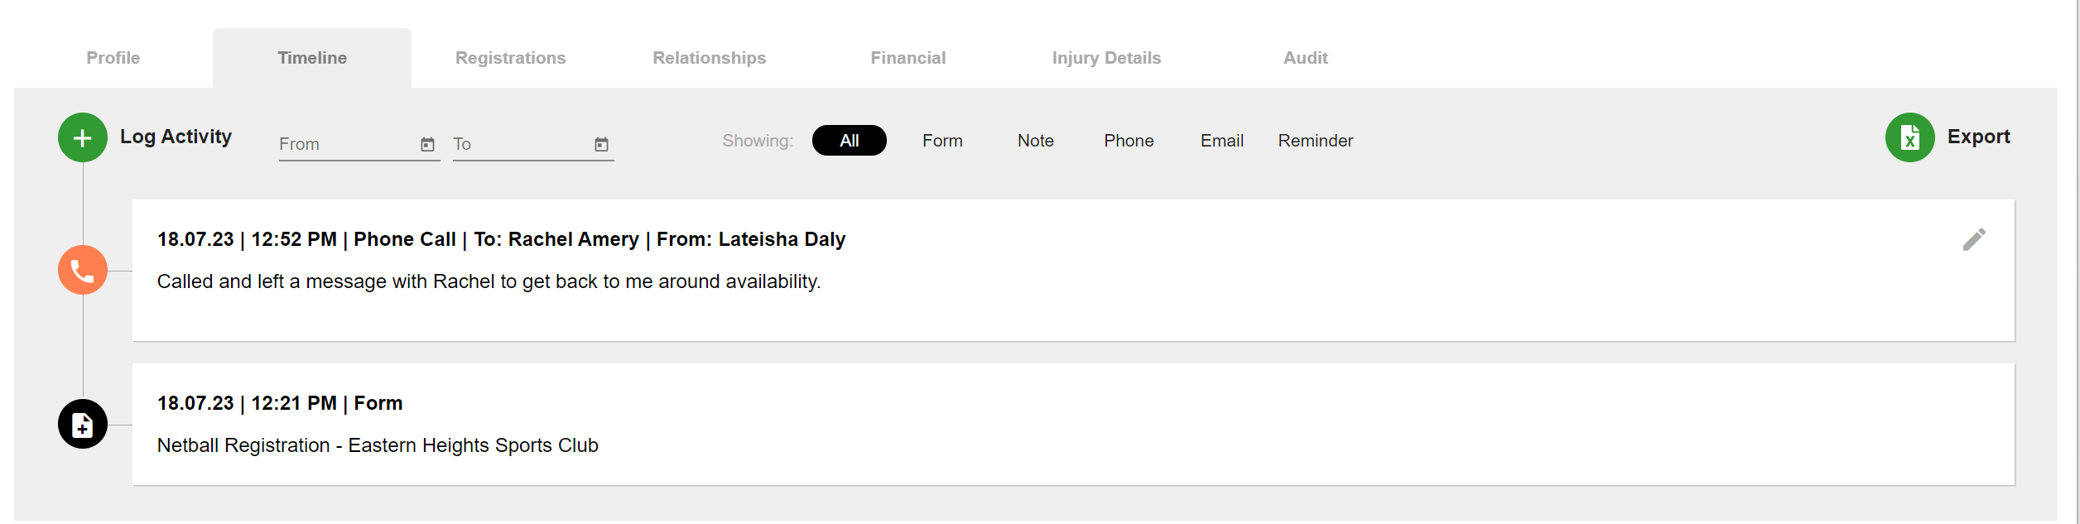Click into the From date field

coord(348,144)
